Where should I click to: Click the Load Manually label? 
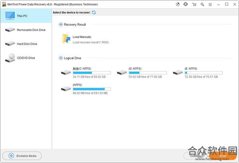pyautogui.click(x=82, y=37)
